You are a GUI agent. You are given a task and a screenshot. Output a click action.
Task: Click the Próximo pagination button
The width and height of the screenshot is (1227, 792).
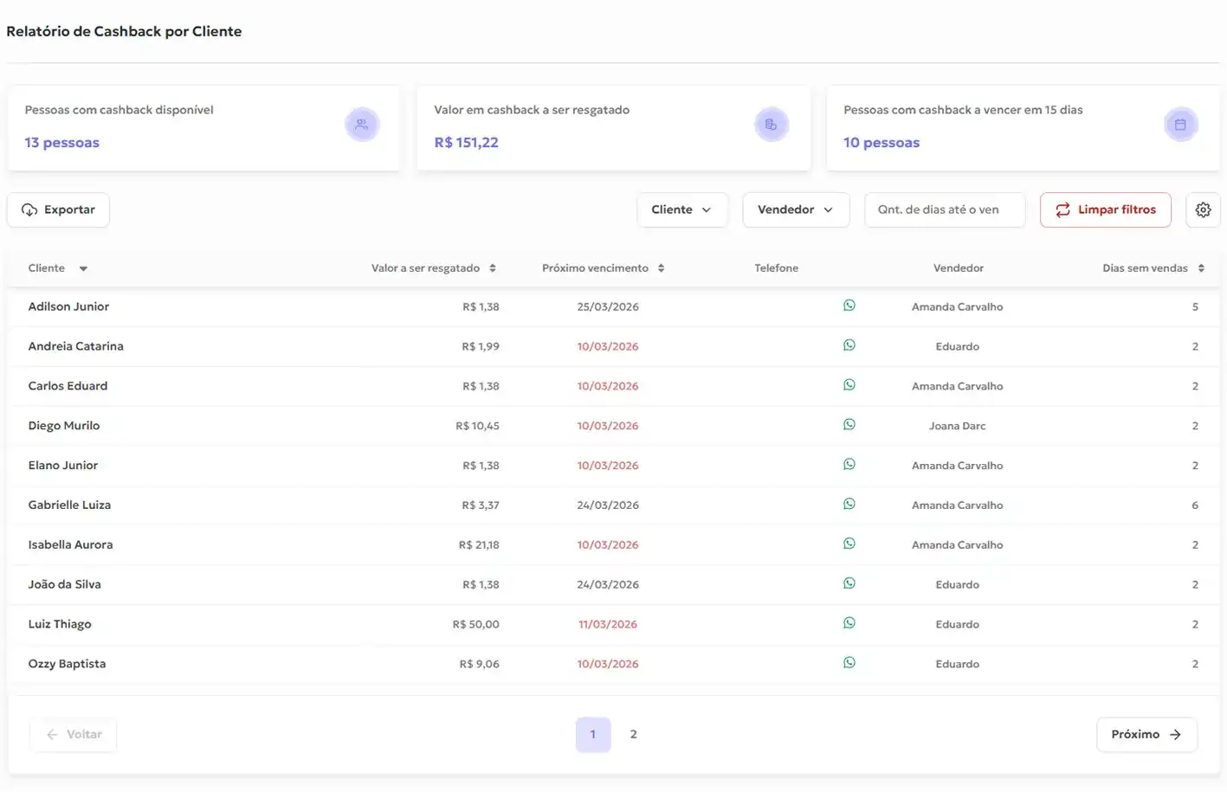click(x=1146, y=734)
